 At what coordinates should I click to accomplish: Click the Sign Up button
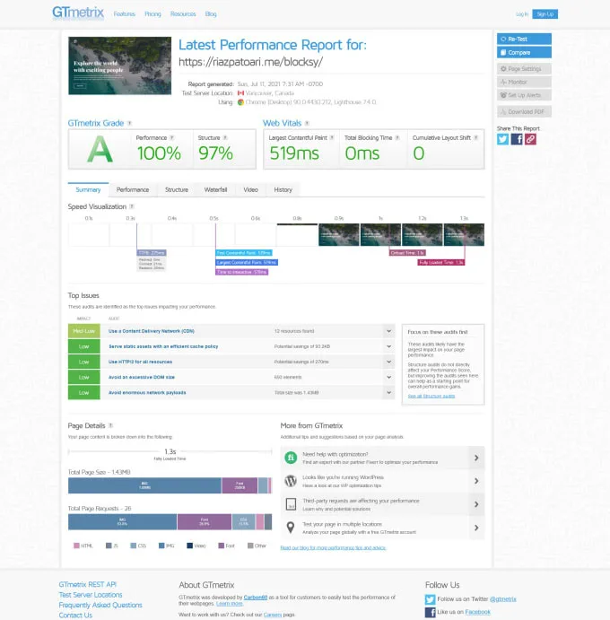coord(545,14)
